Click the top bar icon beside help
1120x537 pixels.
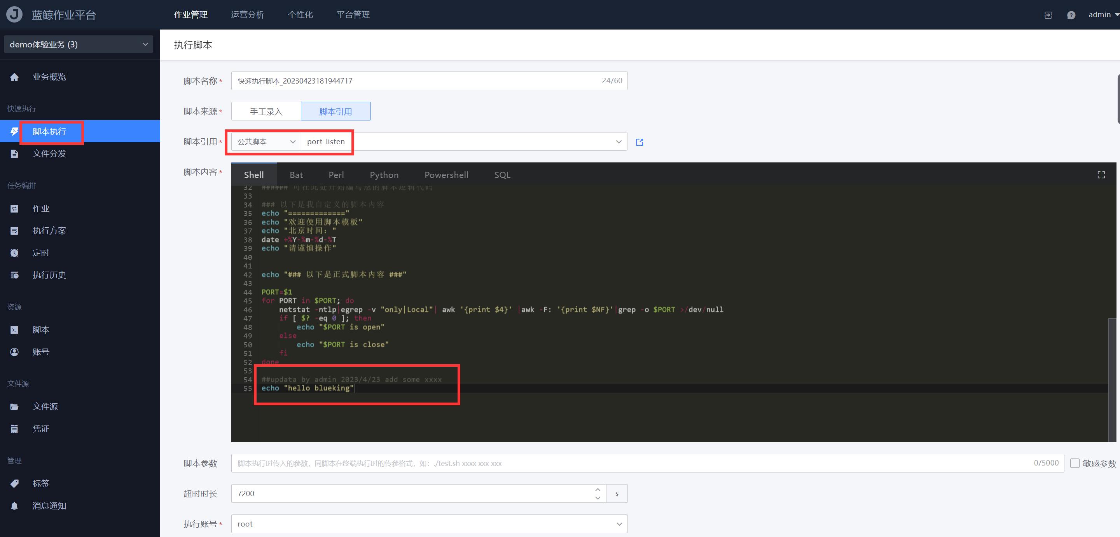pos(1048,15)
